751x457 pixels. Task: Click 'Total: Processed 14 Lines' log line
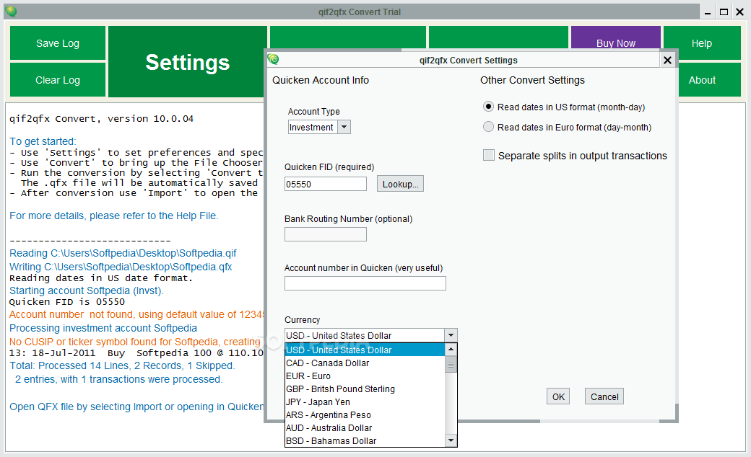click(122, 365)
